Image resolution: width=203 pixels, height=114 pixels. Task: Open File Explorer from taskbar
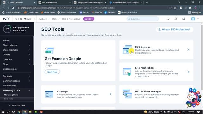tap(30, 112)
